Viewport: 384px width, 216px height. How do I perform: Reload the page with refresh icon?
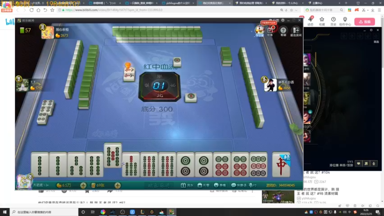point(32,10)
